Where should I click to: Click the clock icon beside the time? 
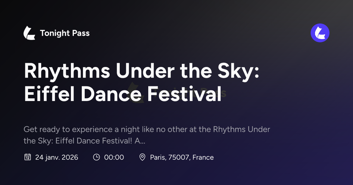(96, 157)
